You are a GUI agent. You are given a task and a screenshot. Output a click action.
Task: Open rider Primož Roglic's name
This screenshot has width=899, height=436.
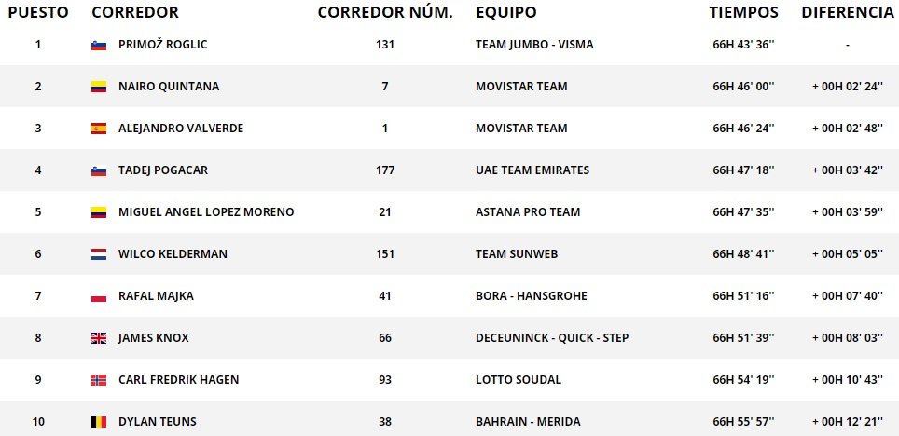pyautogui.click(x=163, y=44)
